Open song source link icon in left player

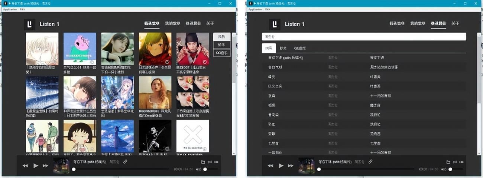[x=125, y=162]
